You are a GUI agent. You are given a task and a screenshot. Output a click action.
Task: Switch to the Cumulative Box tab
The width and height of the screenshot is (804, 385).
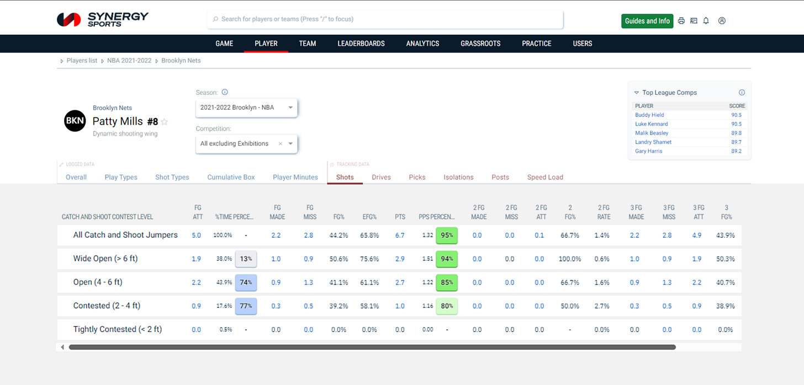tap(231, 177)
